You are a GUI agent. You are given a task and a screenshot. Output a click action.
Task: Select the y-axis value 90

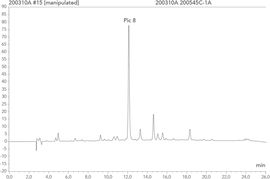(x=4, y=7)
